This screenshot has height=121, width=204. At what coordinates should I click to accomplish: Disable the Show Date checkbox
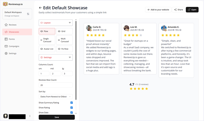(71, 112)
